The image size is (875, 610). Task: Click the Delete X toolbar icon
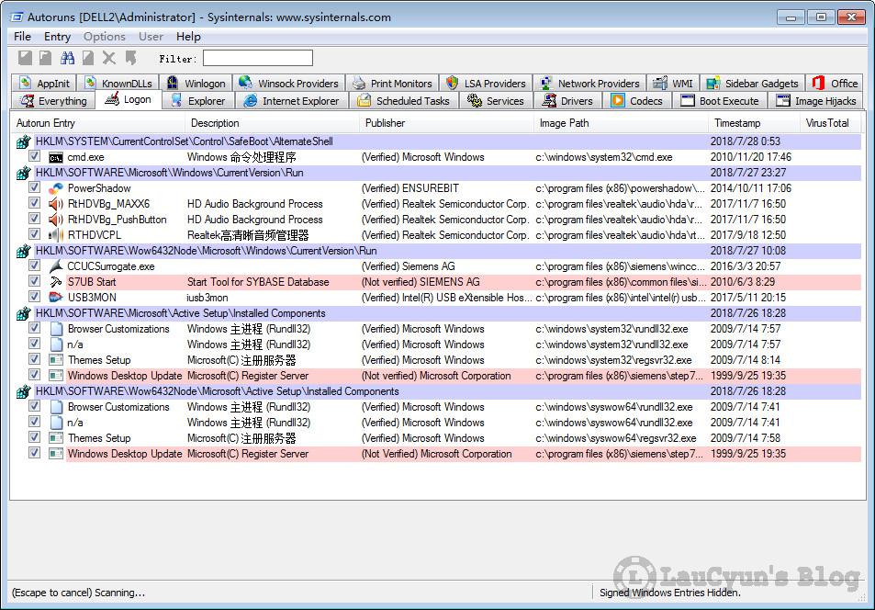[x=109, y=58]
